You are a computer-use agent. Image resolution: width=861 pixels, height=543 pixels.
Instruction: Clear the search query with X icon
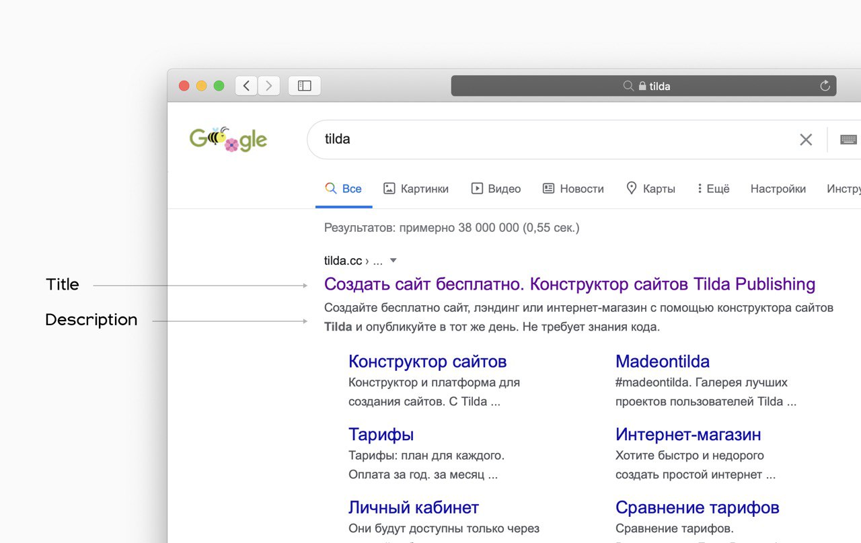[805, 140]
